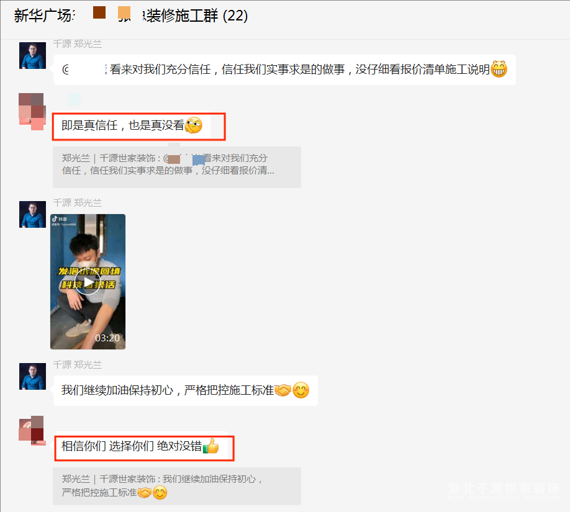Select the message bubble 即是真信任，也是真没看
Image resolution: width=570 pixels, height=512 pixels.
pyautogui.click(x=132, y=125)
